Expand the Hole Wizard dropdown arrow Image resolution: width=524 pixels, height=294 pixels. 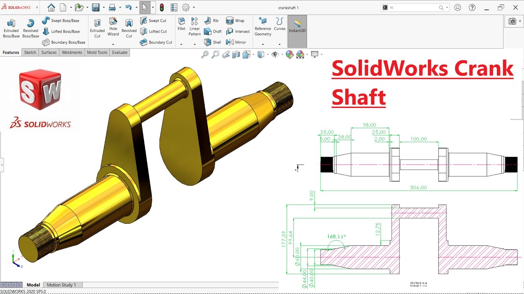point(113,44)
